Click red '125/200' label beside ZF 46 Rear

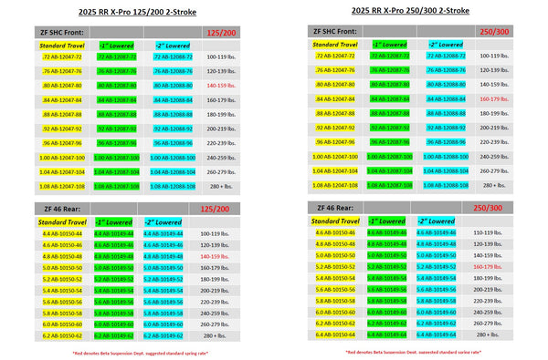coord(215,209)
